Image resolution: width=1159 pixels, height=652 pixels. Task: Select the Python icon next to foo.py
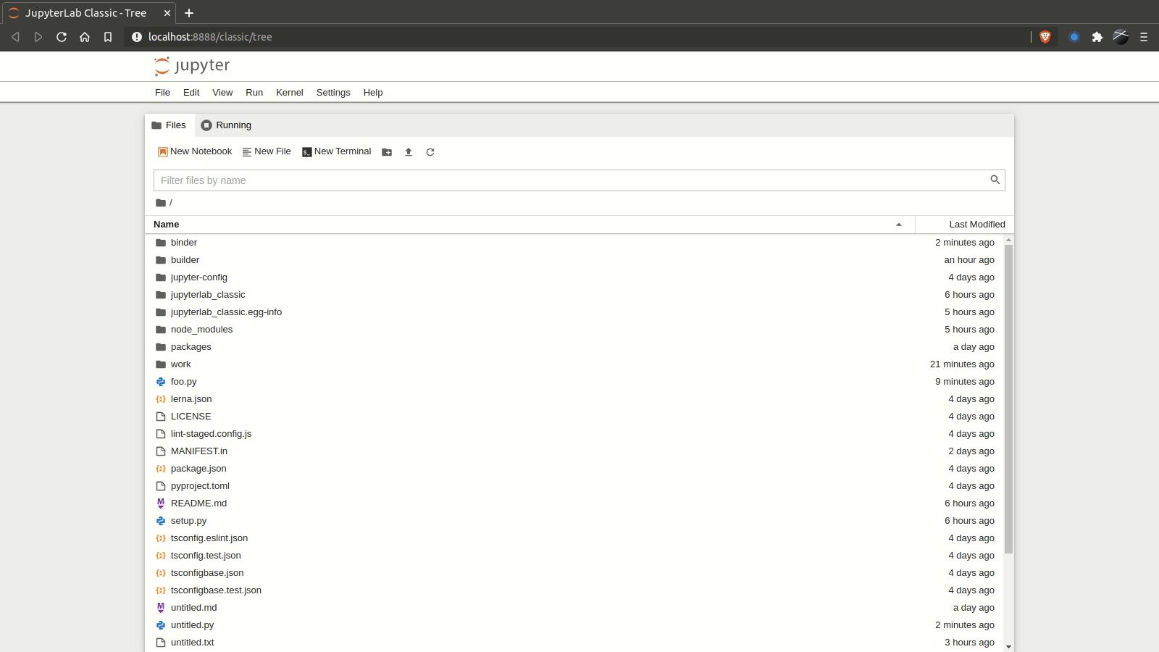(161, 381)
